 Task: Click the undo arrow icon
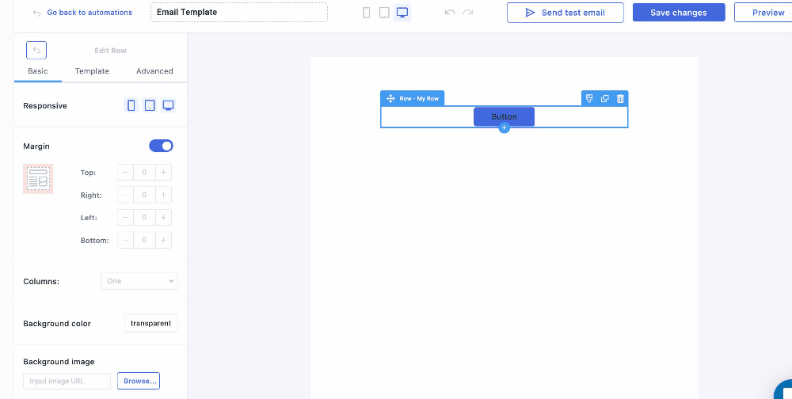coord(450,13)
